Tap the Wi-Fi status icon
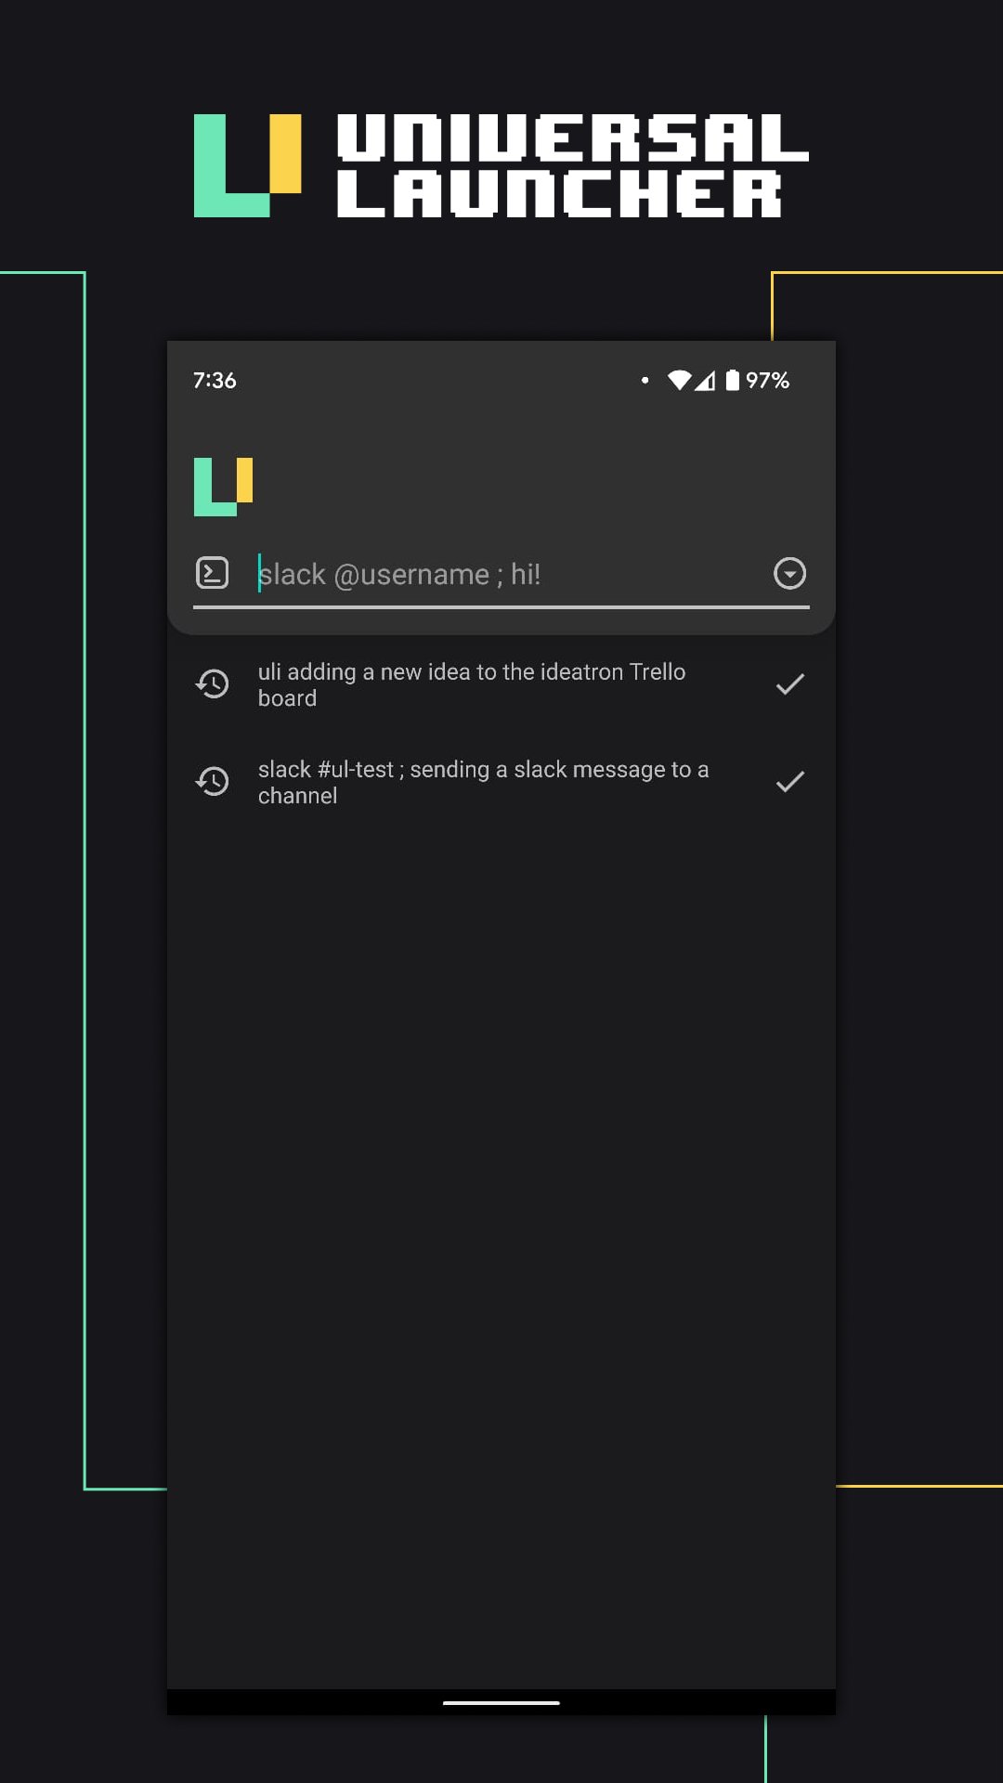This screenshot has width=1003, height=1783. [679, 380]
